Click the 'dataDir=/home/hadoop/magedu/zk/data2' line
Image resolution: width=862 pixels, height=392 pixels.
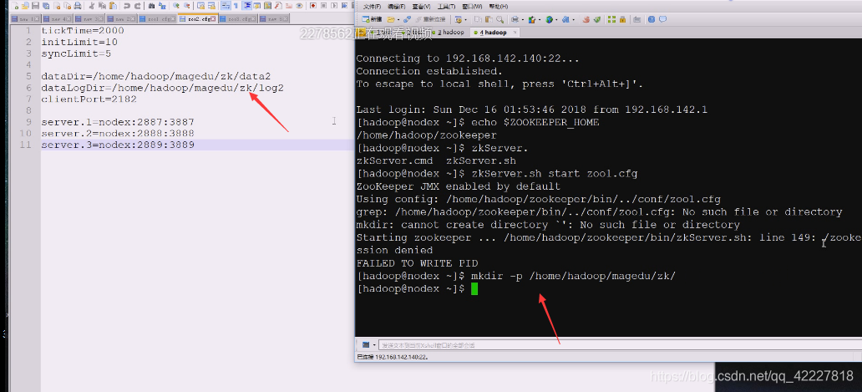point(156,76)
